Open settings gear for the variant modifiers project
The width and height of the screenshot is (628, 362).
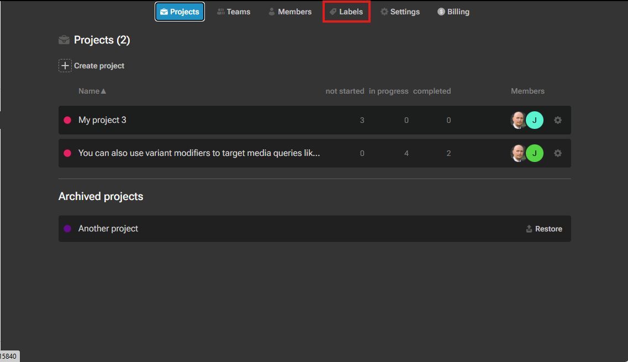tap(558, 153)
